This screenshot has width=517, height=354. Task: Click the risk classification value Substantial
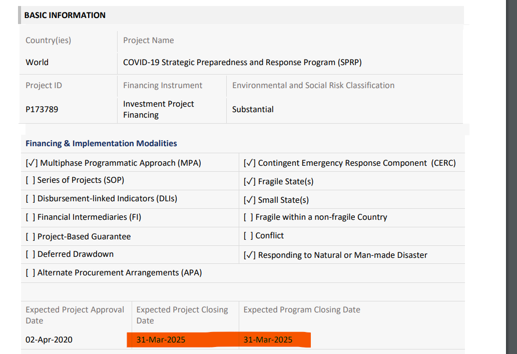pos(253,109)
